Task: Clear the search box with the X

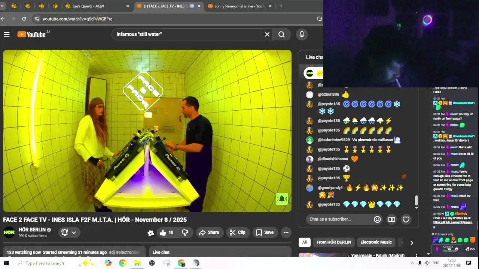Action: (x=267, y=34)
